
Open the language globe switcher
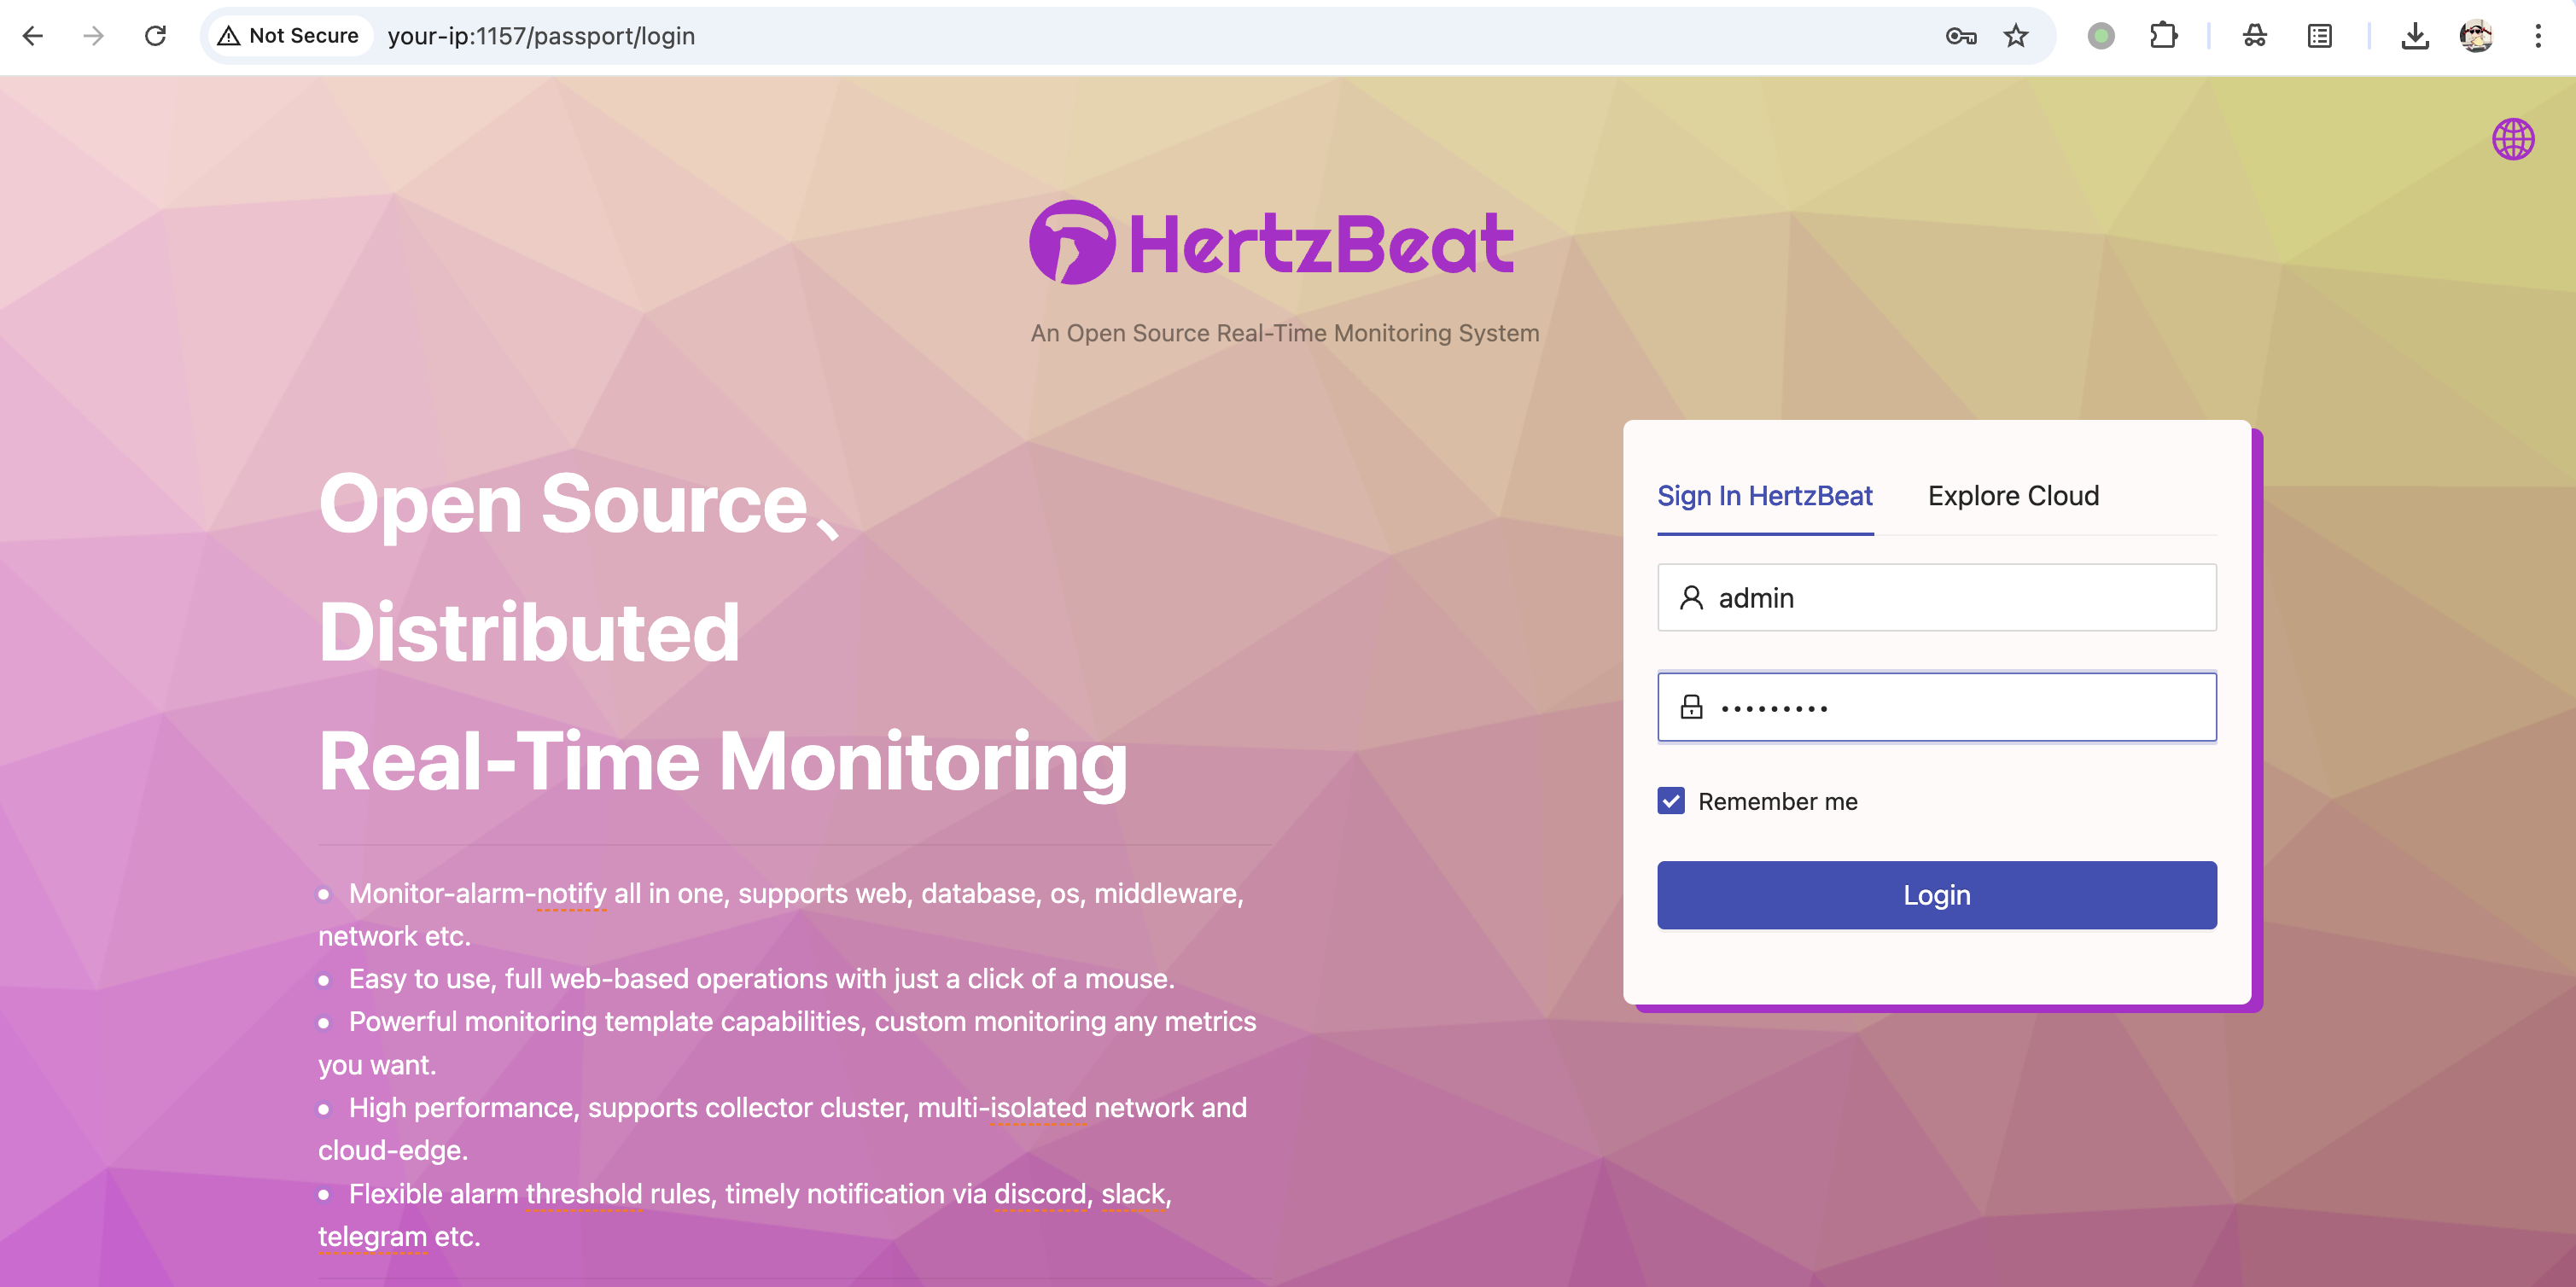click(2511, 139)
